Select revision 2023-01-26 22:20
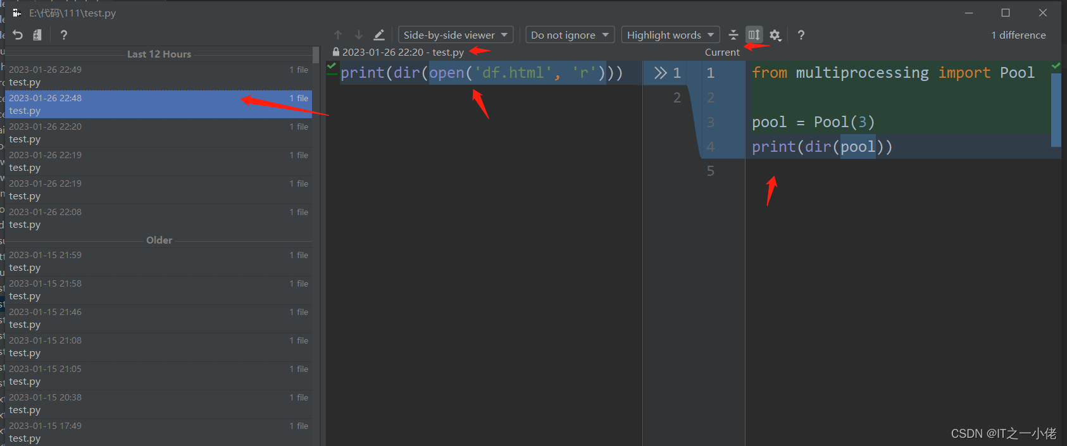 [x=158, y=133]
